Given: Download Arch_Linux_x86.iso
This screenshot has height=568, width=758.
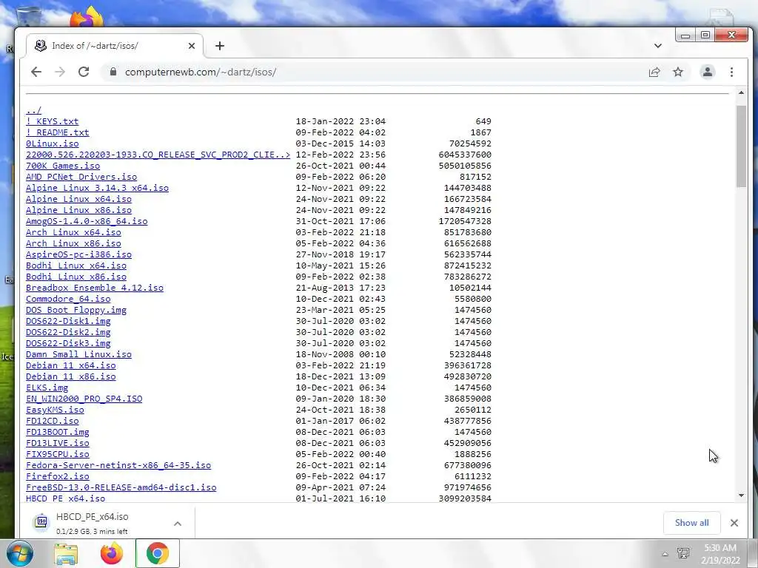Looking at the screenshot, I should [73, 243].
